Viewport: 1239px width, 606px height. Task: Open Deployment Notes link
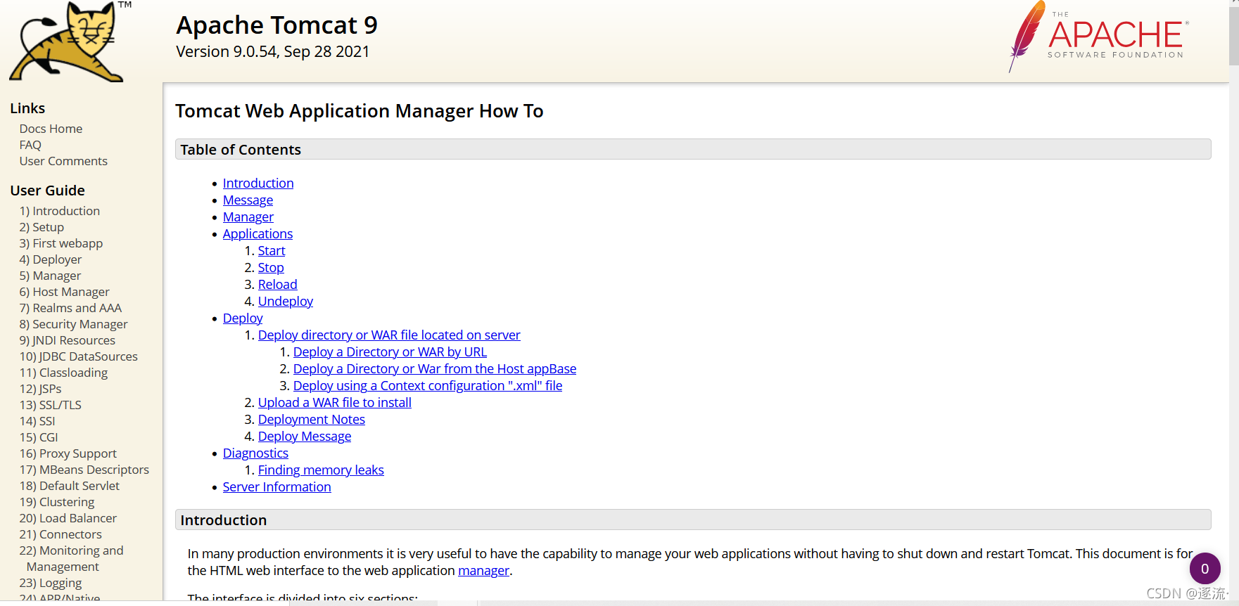(x=312, y=420)
